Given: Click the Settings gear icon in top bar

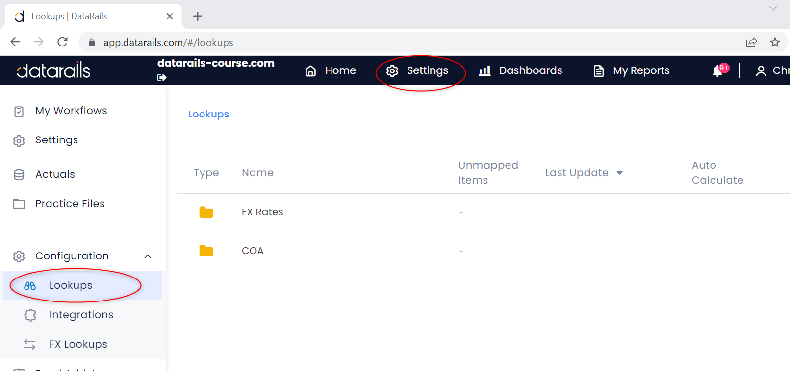Looking at the screenshot, I should [x=392, y=71].
